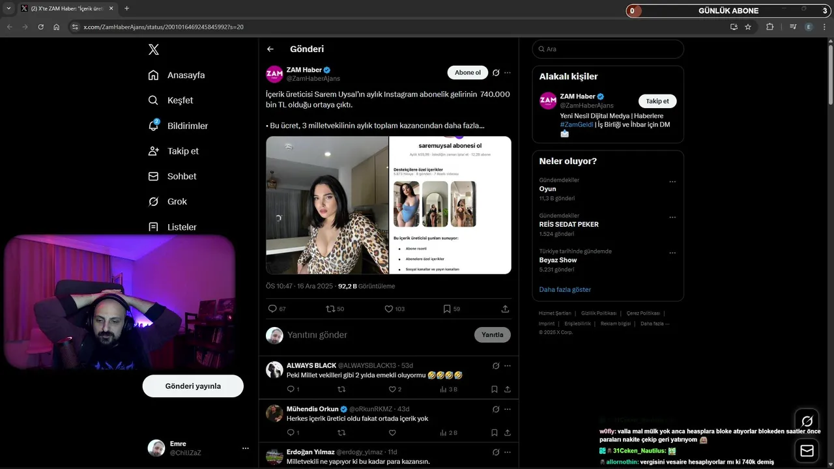Open the ZAM Haber avatar on the post
This screenshot has width=834, height=469.
coord(274,74)
